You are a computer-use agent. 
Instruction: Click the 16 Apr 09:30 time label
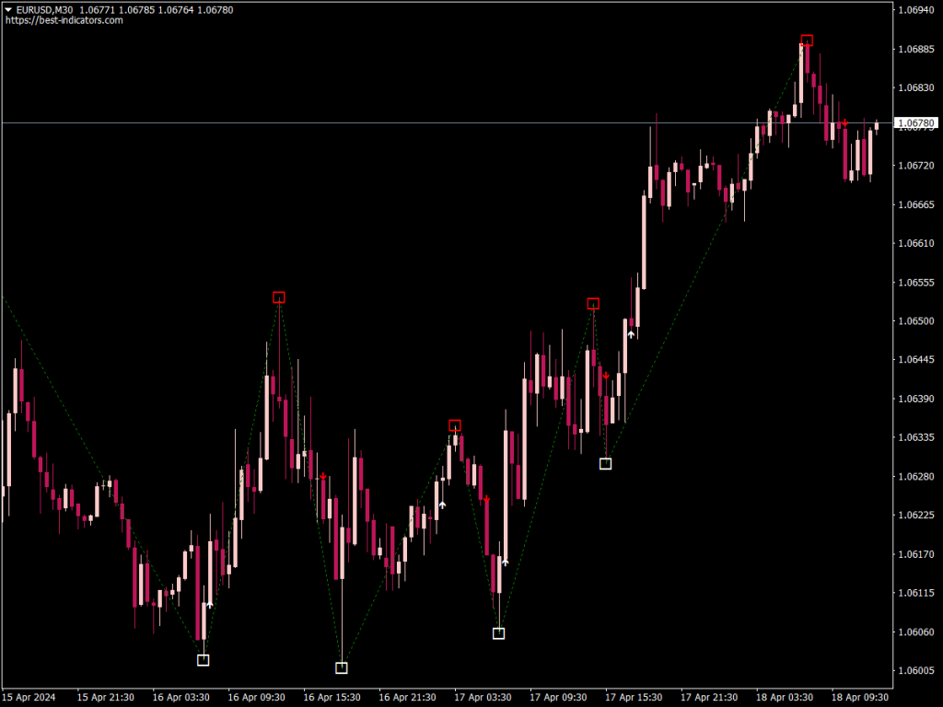pos(256,698)
